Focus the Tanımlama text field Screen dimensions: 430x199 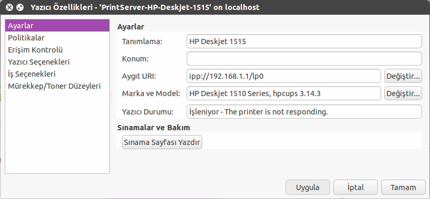(304, 41)
